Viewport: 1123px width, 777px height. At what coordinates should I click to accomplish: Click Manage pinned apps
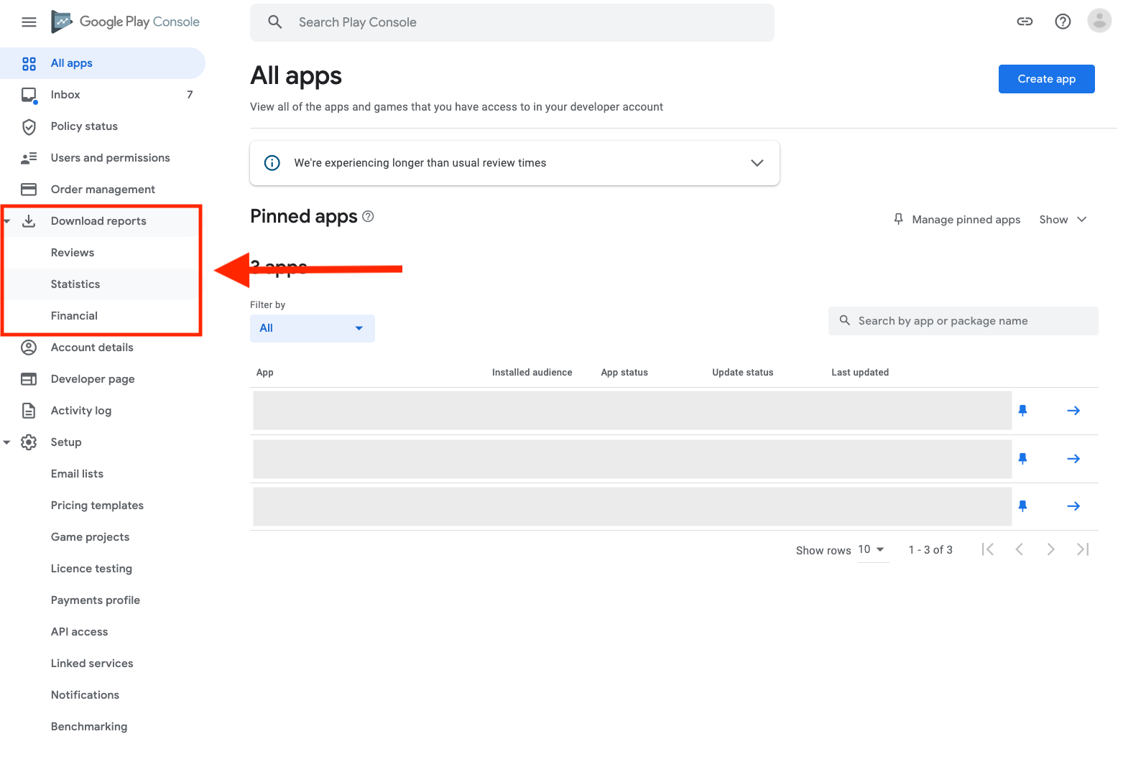[957, 220]
